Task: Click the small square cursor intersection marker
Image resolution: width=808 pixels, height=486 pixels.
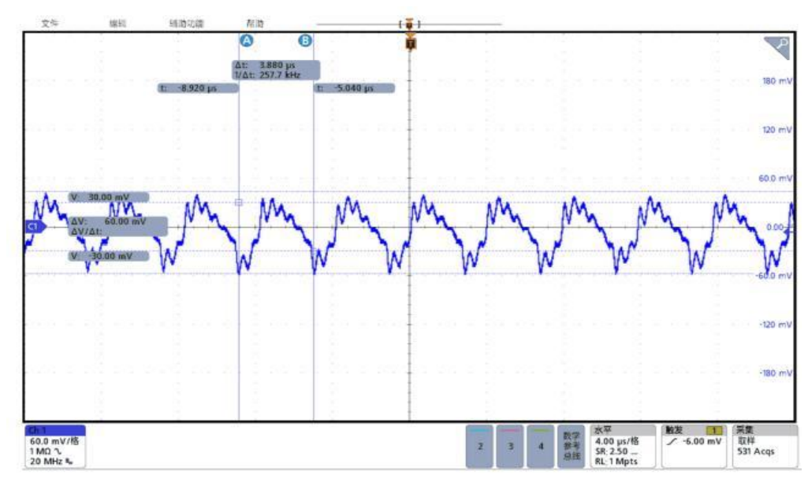Action: click(x=239, y=202)
